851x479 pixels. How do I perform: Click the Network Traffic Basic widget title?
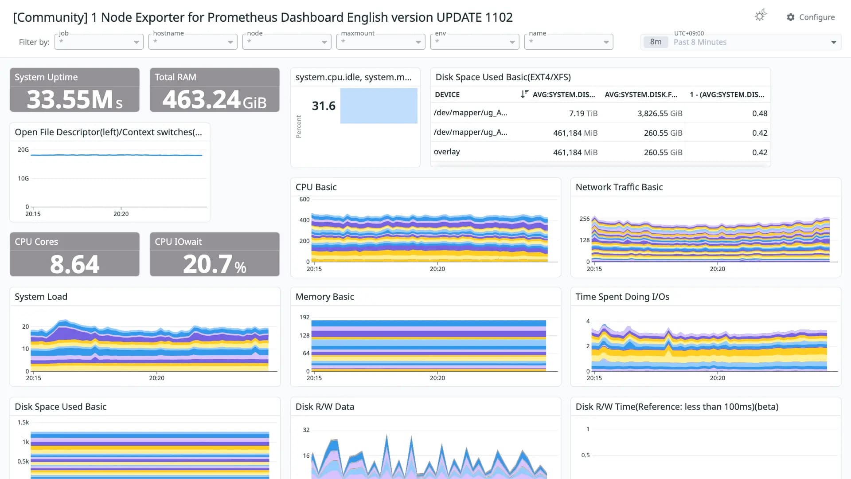pyautogui.click(x=619, y=187)
